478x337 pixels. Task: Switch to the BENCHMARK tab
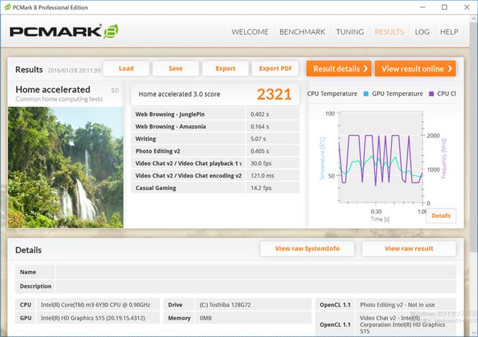302,32
